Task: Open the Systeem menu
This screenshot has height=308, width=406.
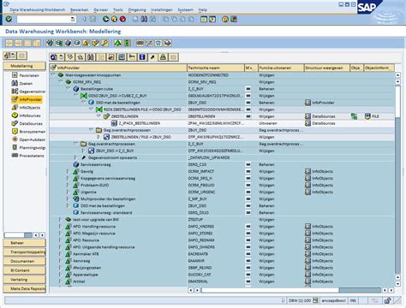Action: point(185,9)
